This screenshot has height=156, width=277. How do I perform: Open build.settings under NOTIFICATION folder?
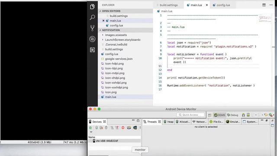tap(126, 49)
